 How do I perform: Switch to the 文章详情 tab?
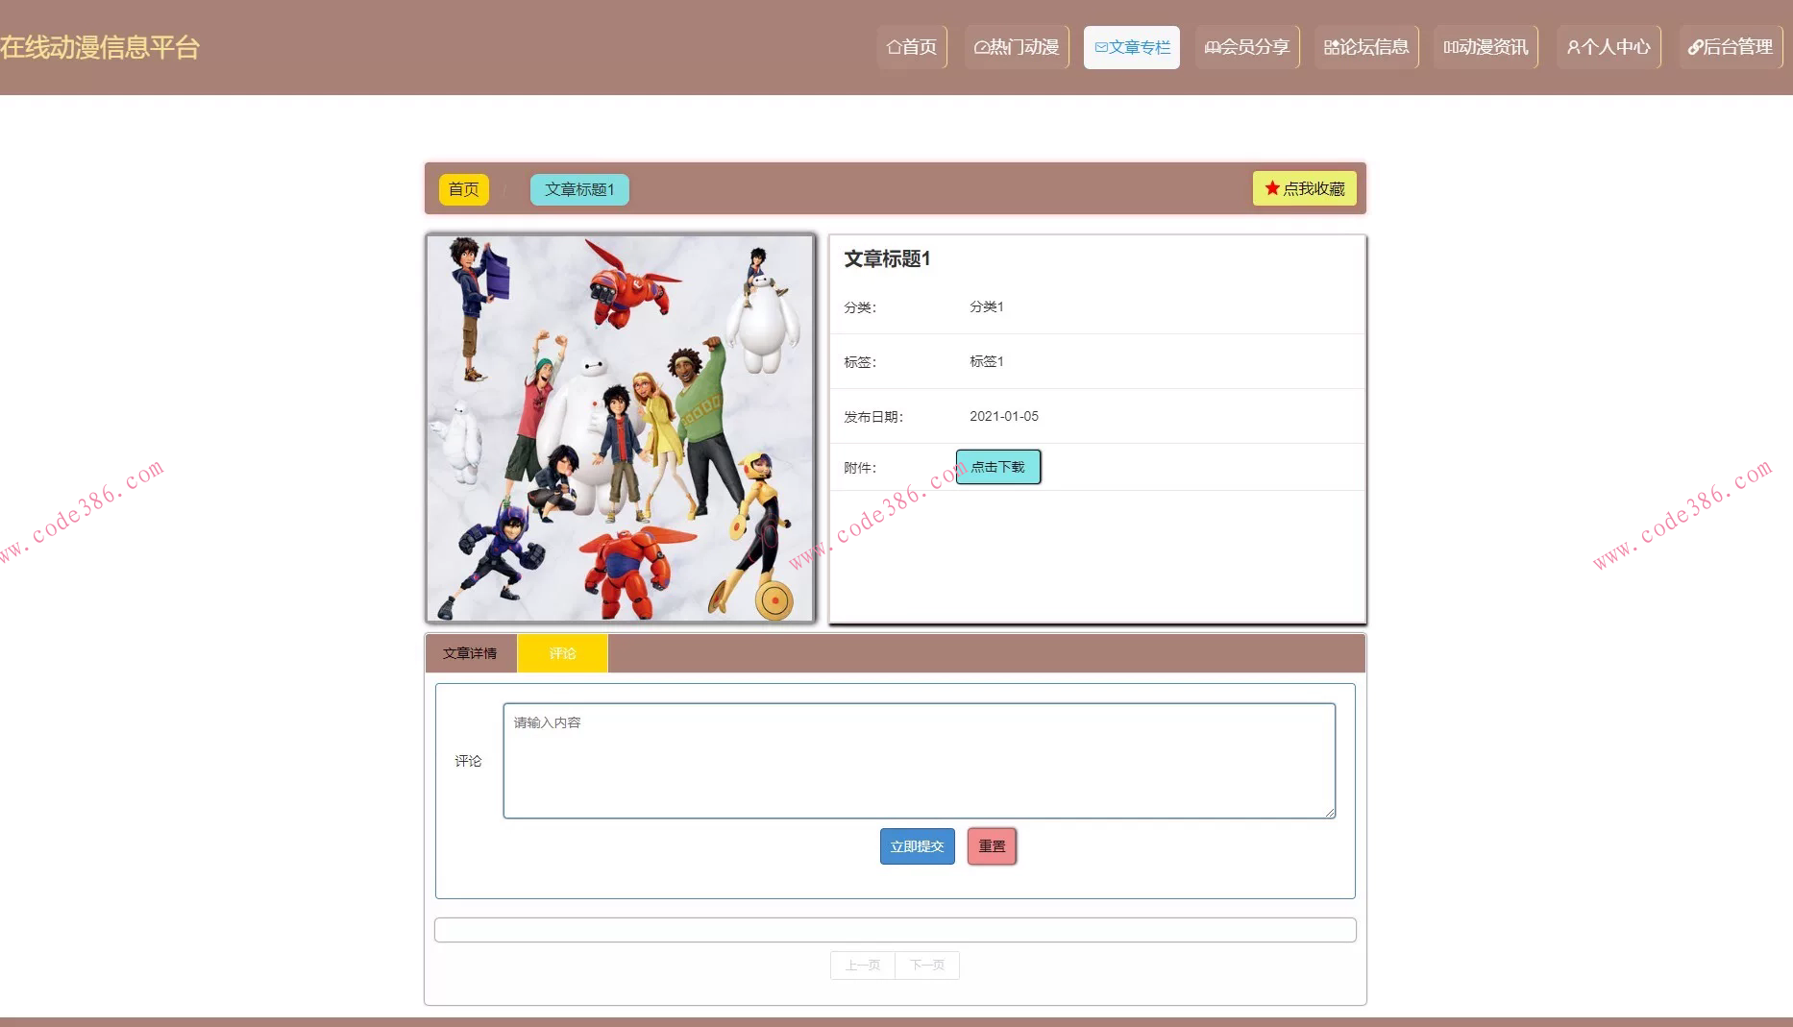(470, 652)
